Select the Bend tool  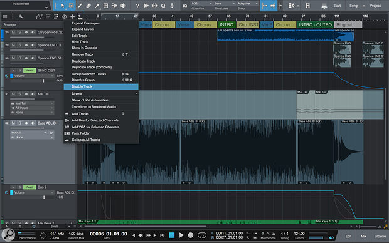pos(114,6)
